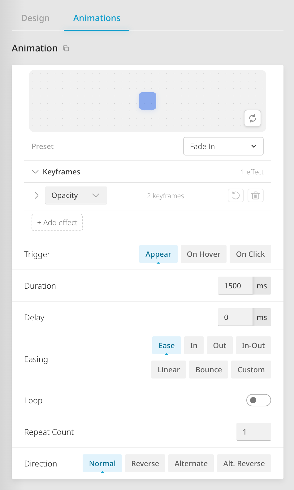The width and height of the screenshot is (294, 490).
Task: Copy the animation settings
Action: point(66,48)
